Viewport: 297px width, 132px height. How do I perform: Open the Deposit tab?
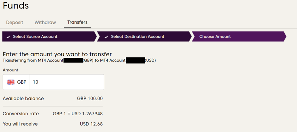pos(15,22)
